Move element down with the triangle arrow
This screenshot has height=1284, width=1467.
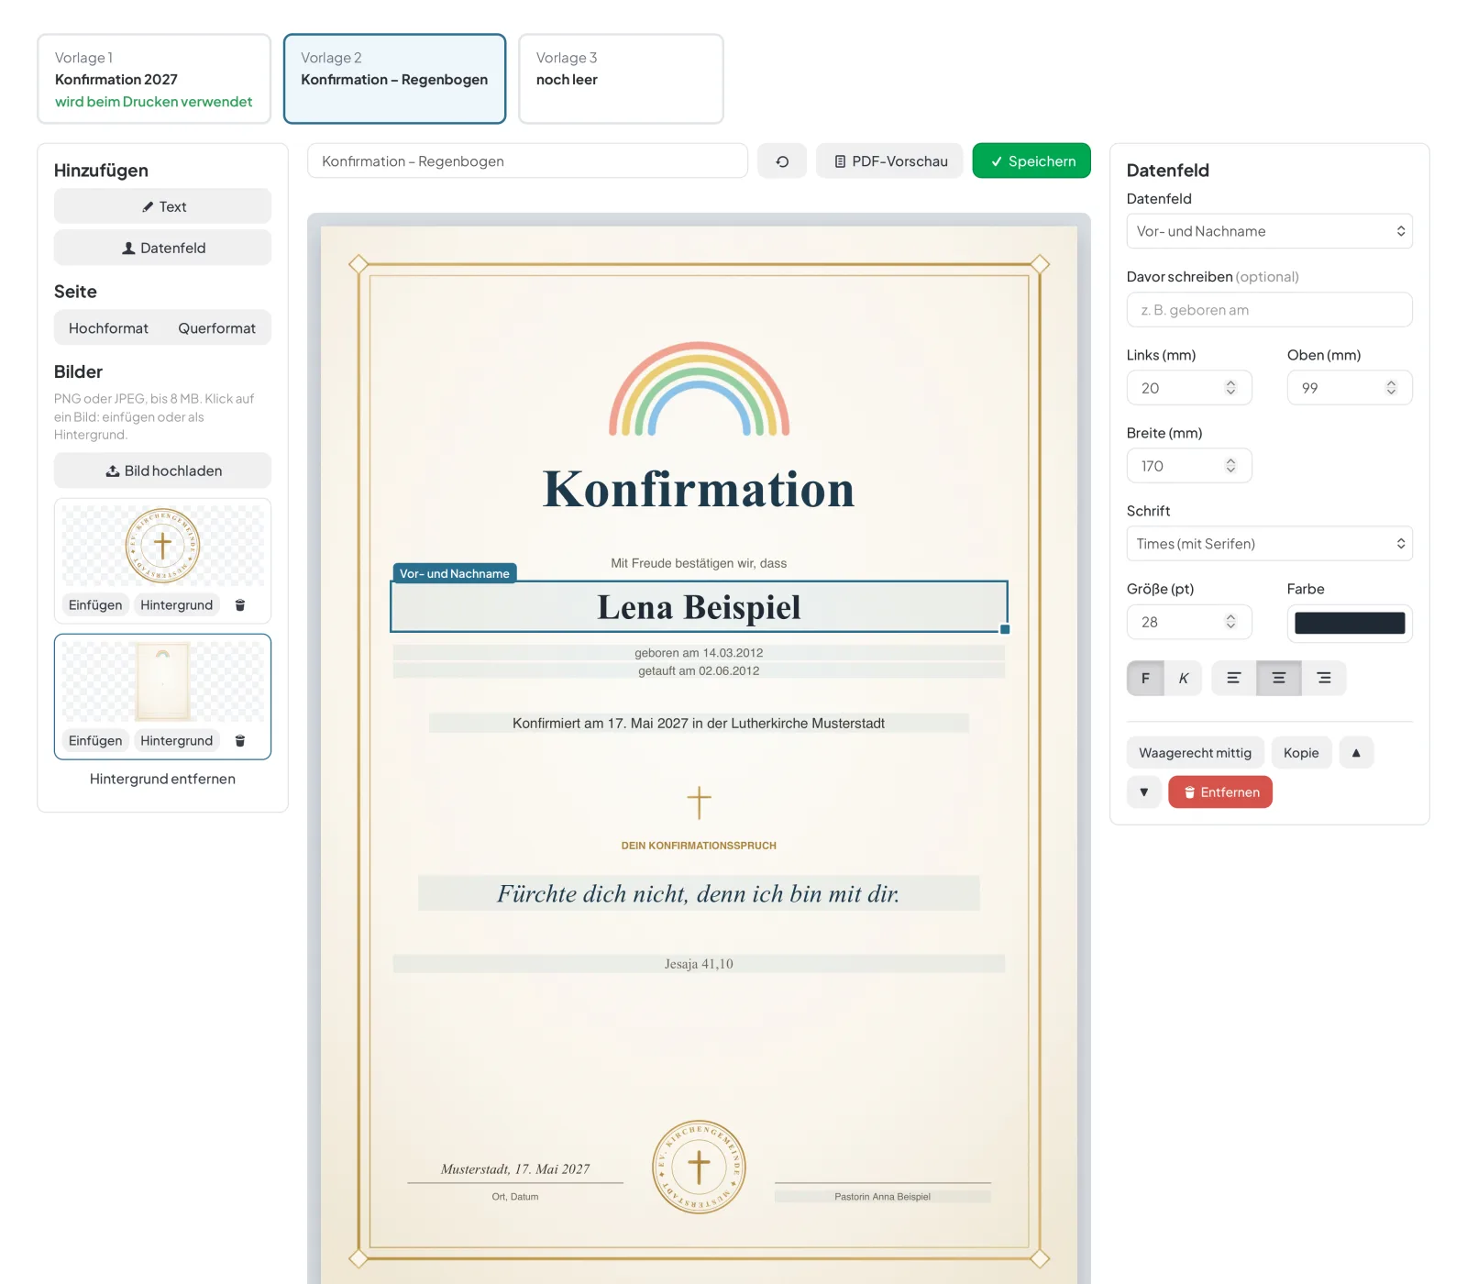click(1144, 792)
